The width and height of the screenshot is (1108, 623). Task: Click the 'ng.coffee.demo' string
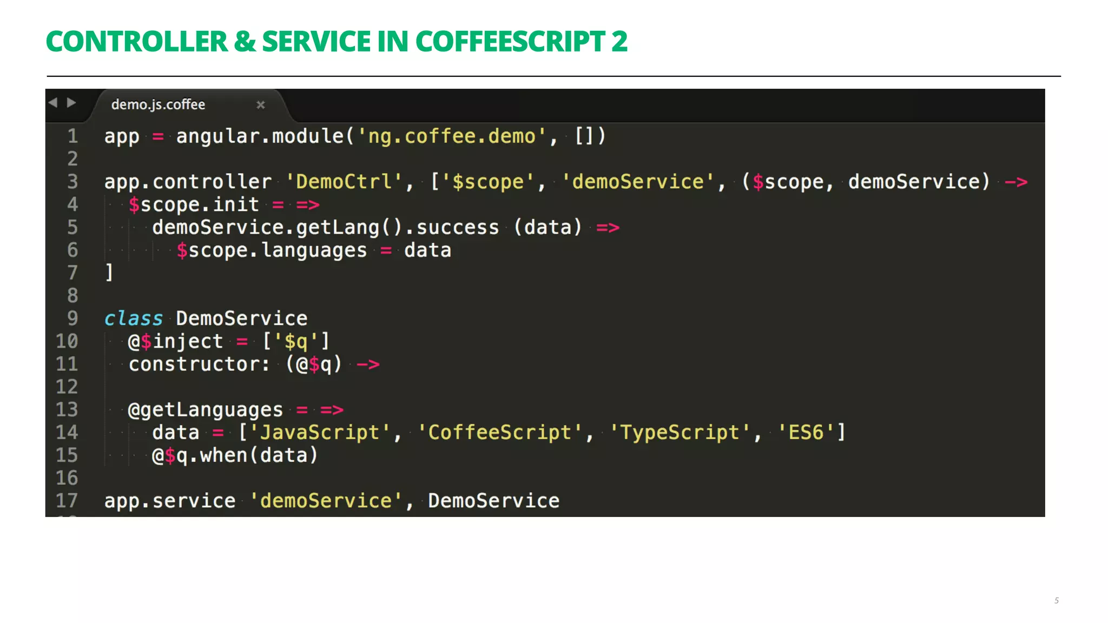(451, 136)
